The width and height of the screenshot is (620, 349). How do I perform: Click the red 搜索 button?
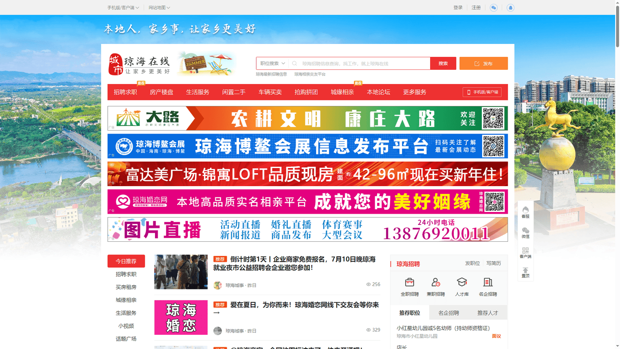click(x=443, y=63)
